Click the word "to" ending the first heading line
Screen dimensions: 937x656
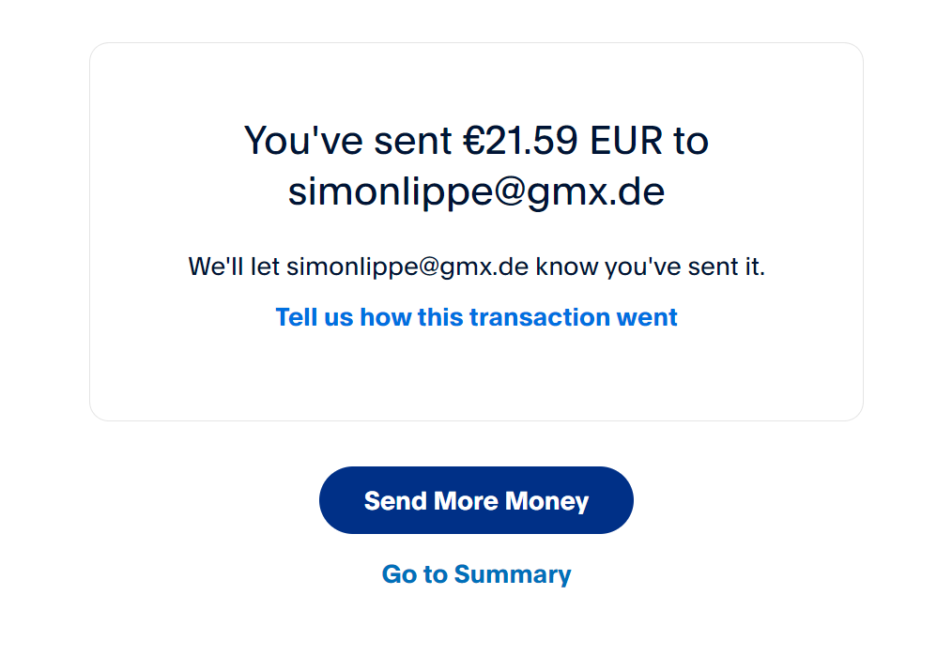(690, 141)
